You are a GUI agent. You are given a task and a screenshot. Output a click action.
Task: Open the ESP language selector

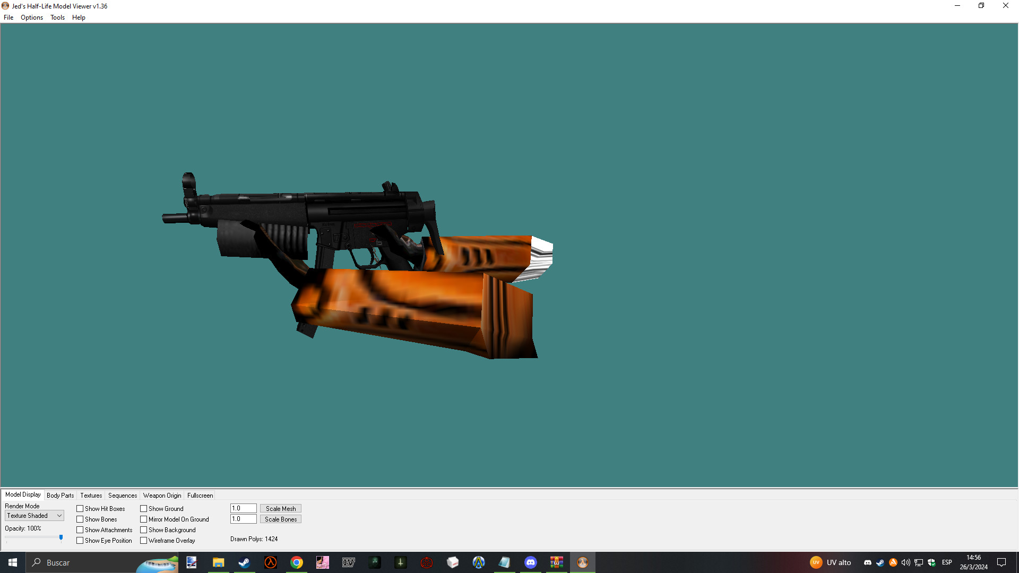coord(946,562)
